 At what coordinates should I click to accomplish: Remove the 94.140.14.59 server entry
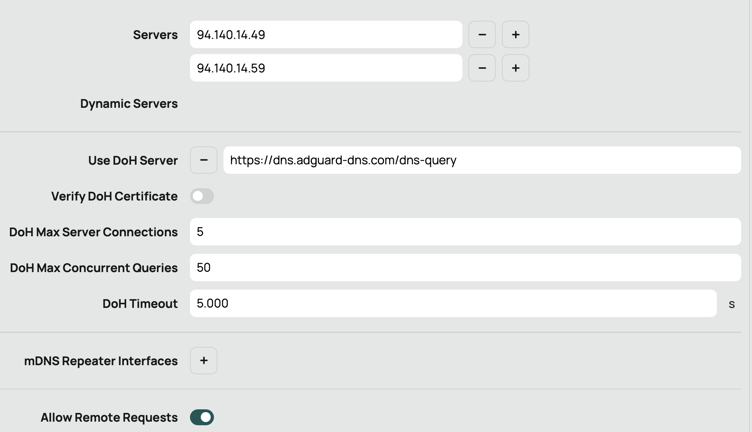pos(482,68)
